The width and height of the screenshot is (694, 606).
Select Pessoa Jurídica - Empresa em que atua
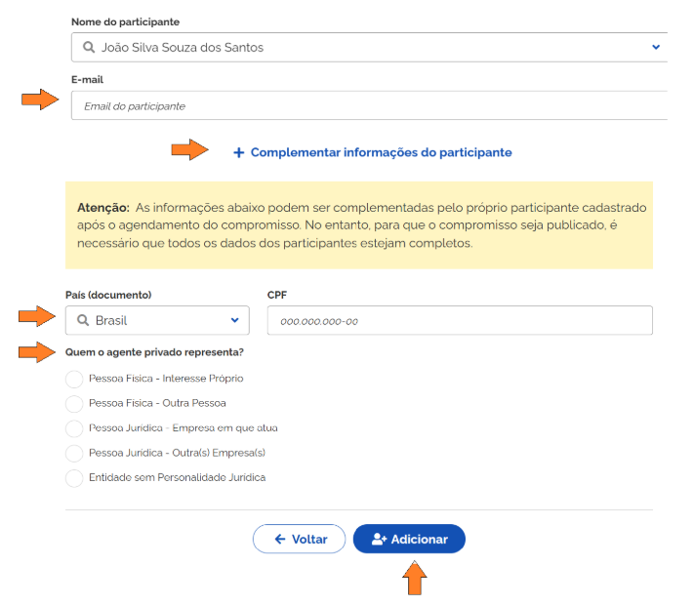pyautogui.click(x=74, y=428)
